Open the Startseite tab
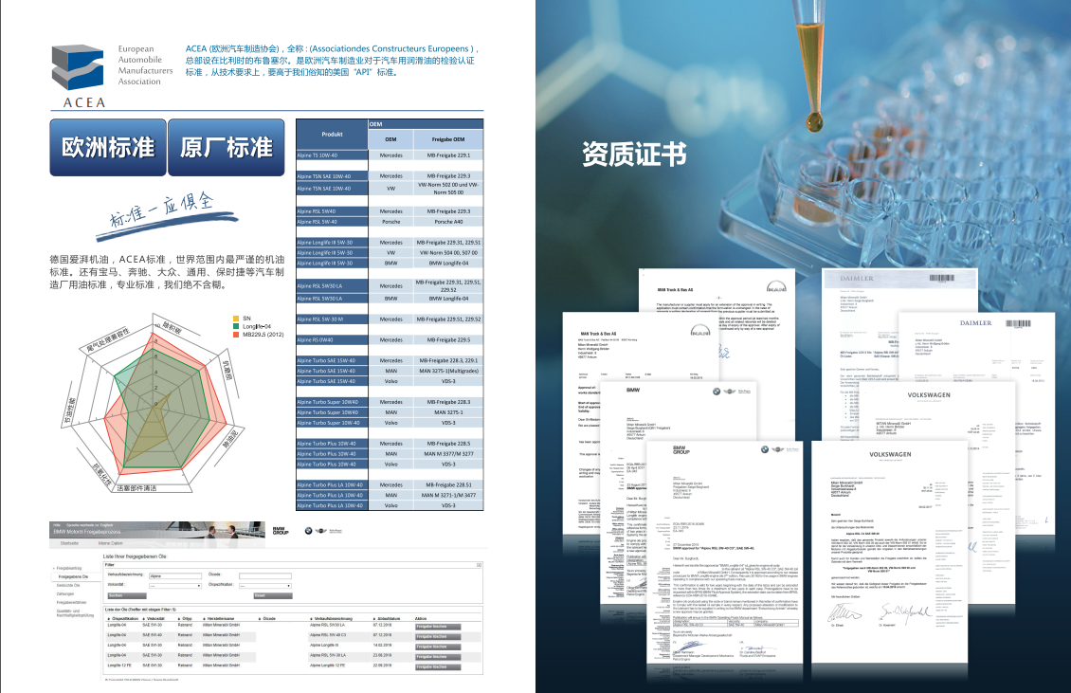 click(70, 543)
